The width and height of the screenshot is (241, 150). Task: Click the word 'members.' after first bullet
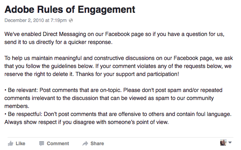tap(17, 106)
